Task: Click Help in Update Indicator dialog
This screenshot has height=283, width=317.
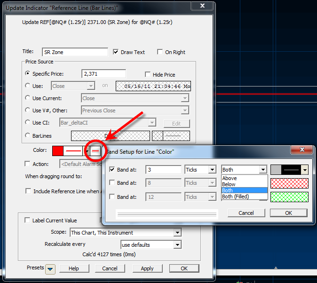Action: 73,268
